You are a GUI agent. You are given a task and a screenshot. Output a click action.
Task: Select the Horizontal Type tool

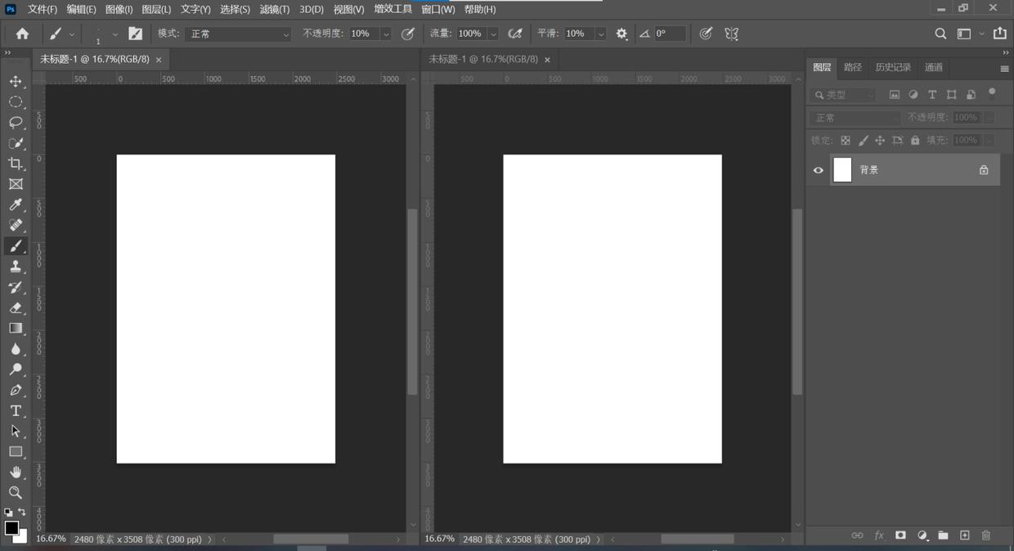coord(16,410)
